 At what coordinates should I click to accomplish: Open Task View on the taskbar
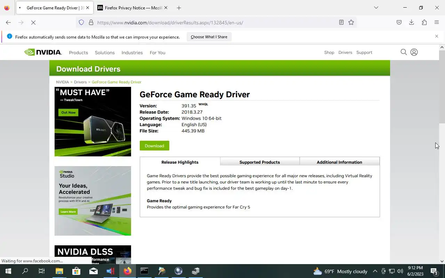[x=42, y=271]
